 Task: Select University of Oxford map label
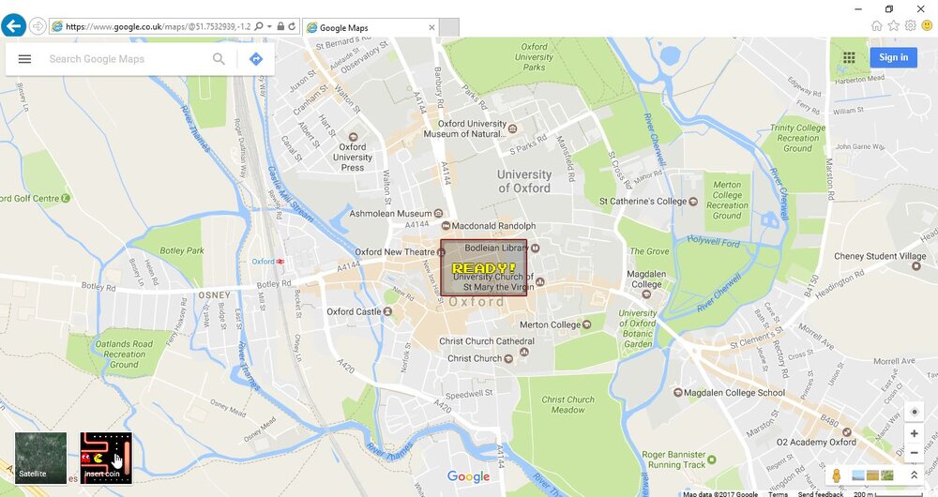[524, 181]
